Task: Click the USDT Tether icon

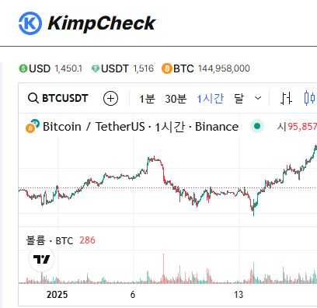Action: (x=96, y=68)
